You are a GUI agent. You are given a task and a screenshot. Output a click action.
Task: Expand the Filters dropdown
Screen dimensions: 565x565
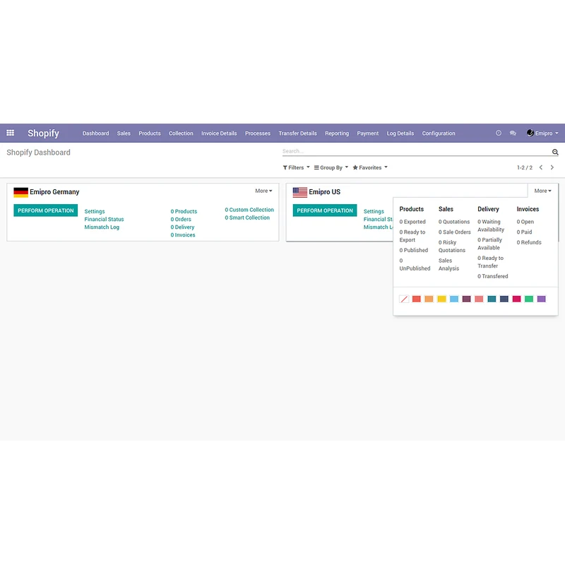[296, 167]
